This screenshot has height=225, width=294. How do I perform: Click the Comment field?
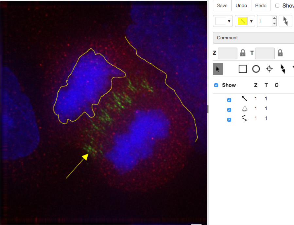tap(253, 38)
